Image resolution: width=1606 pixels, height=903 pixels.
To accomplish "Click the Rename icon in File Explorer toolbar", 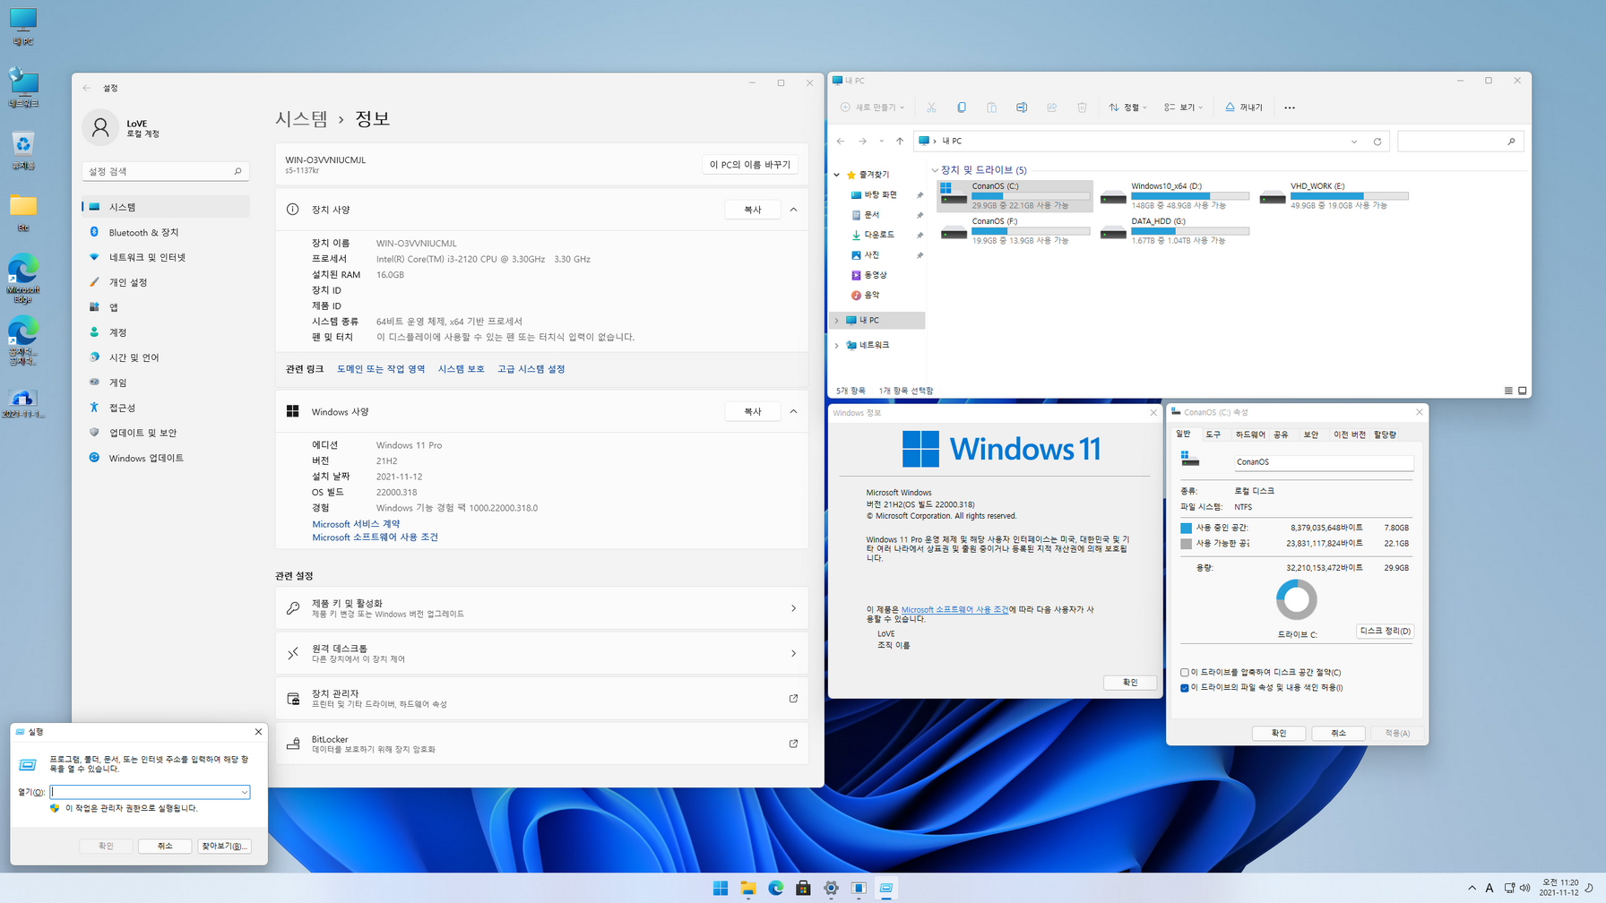I will (1022, 107).
